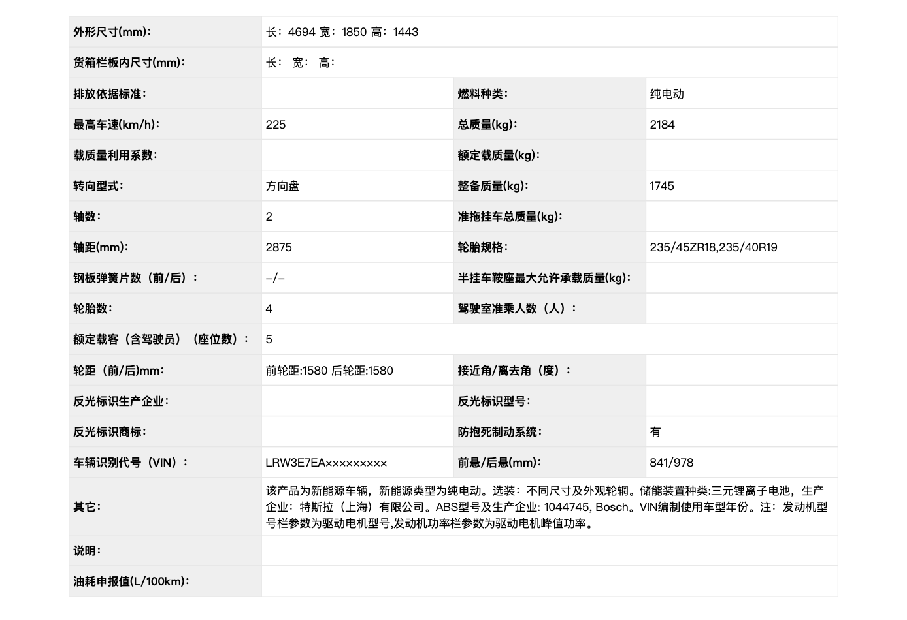Click the 其它 remarks paragraph text

546,507
